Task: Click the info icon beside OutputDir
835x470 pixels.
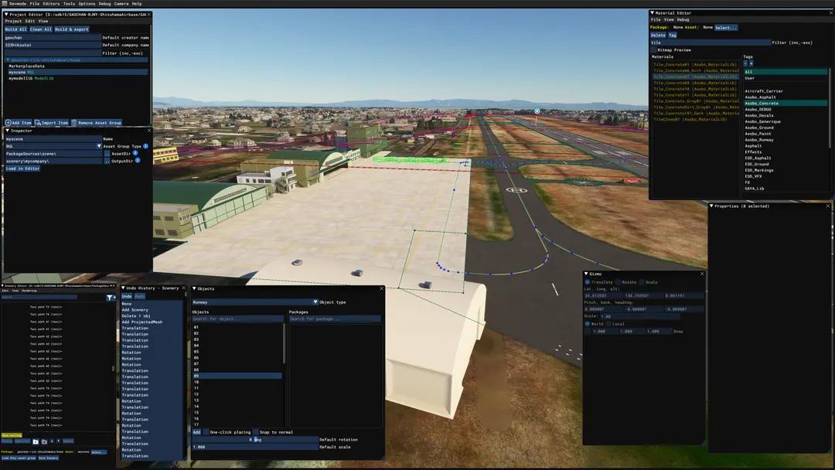Action: click(138, 160)
